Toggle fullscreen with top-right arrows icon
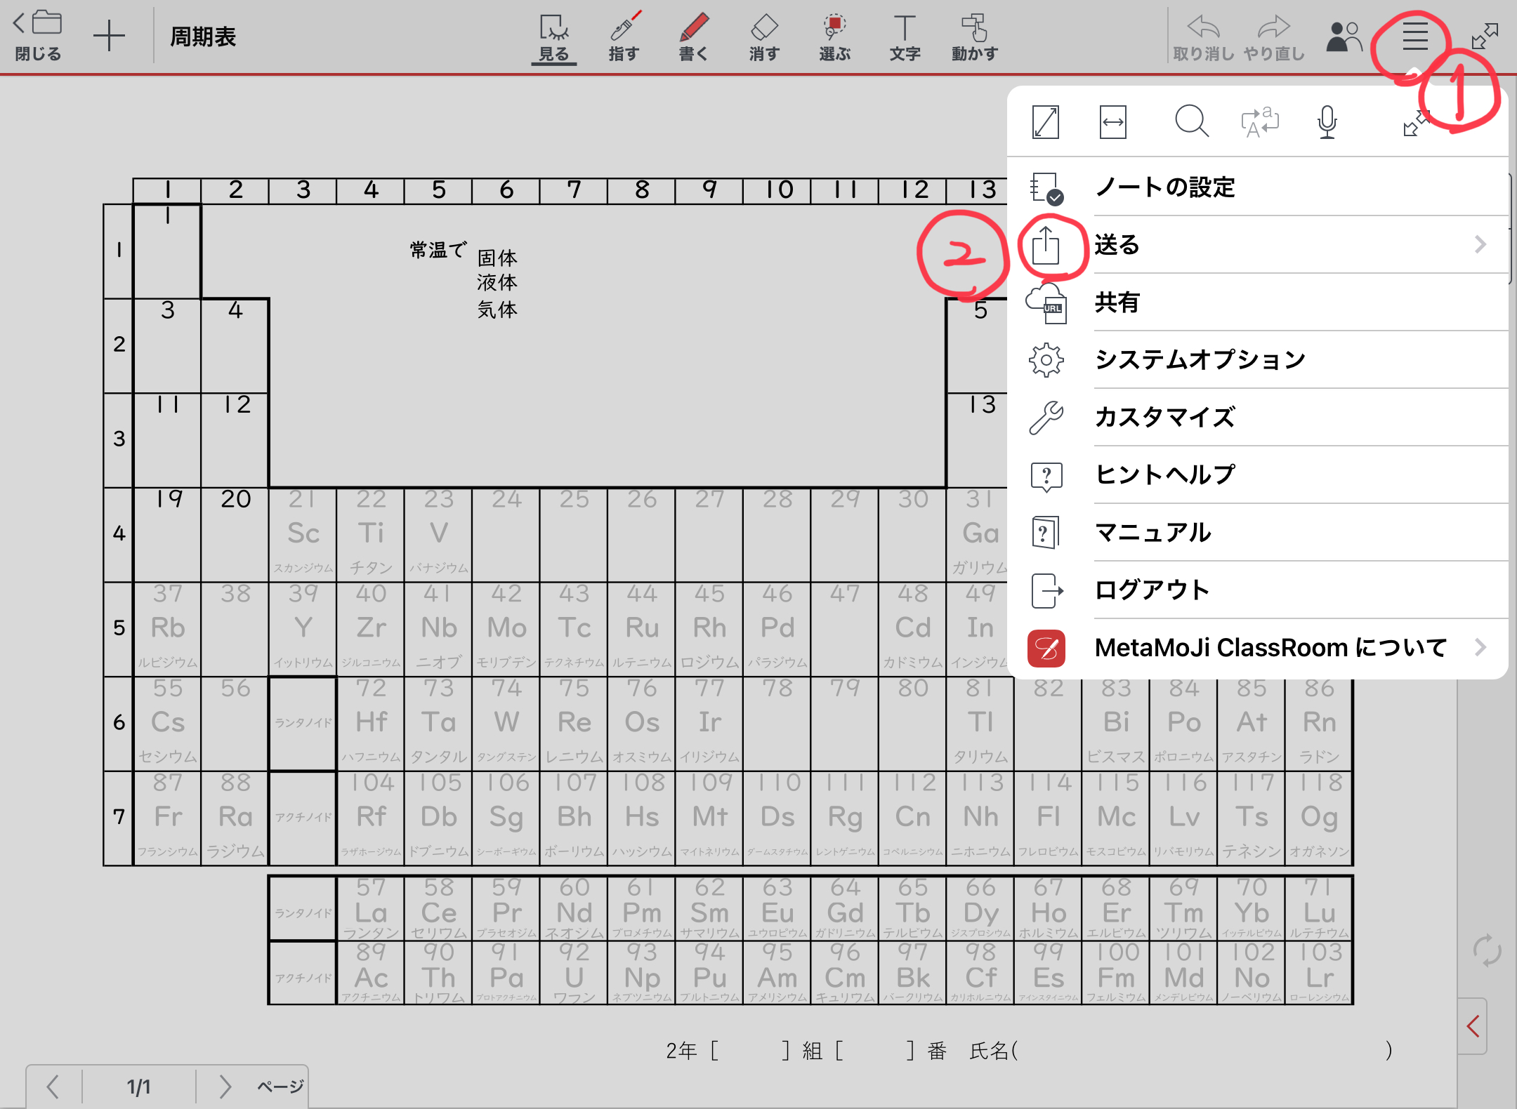 pos(1485,36)
